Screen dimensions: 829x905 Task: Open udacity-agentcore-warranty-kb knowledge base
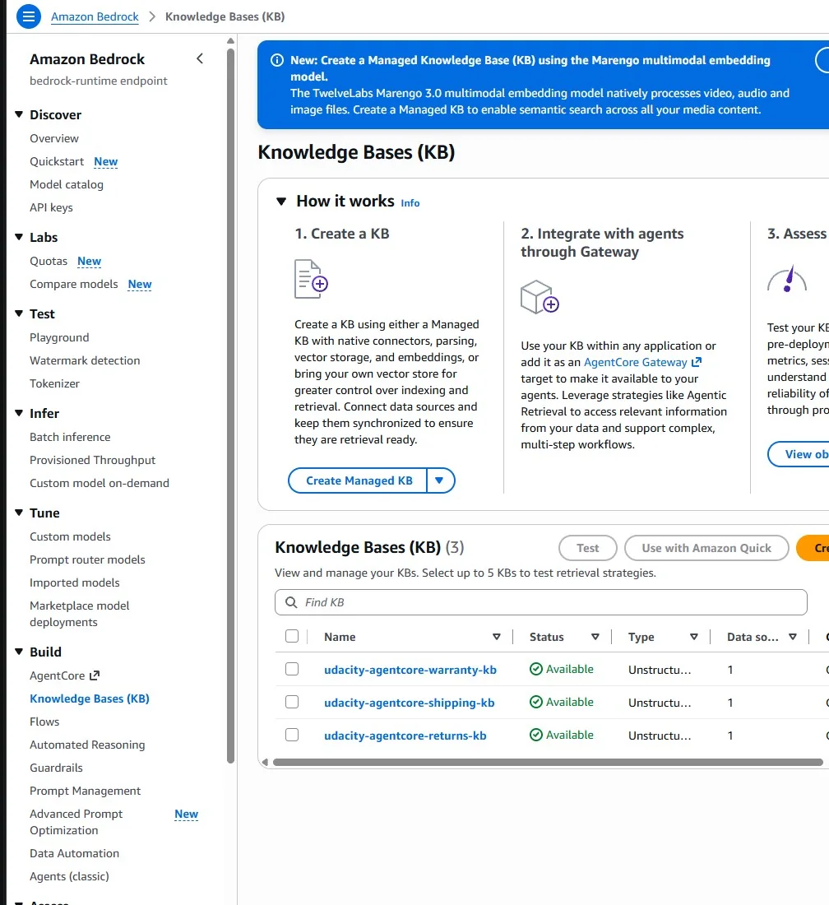click(x=410, y=670)
